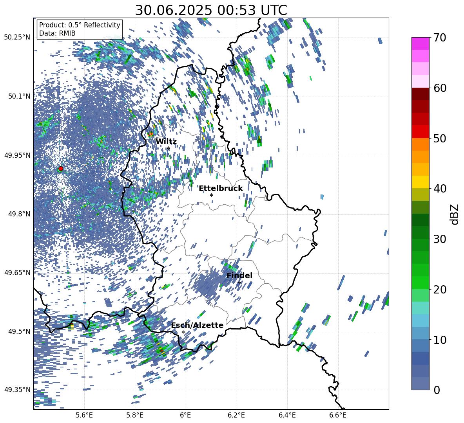Click 'Product: 0.5° Reflectivity' text

(x=80, y=25)
